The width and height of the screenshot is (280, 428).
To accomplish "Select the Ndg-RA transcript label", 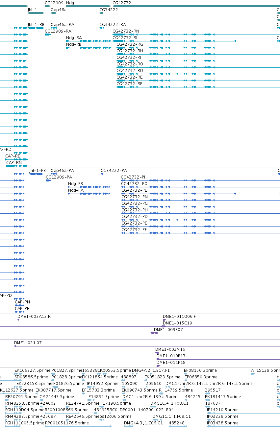I will pyautogui.click(x=74, y=38).
